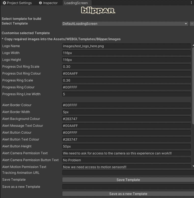Open the Select Template dropdown

point(125,24)
